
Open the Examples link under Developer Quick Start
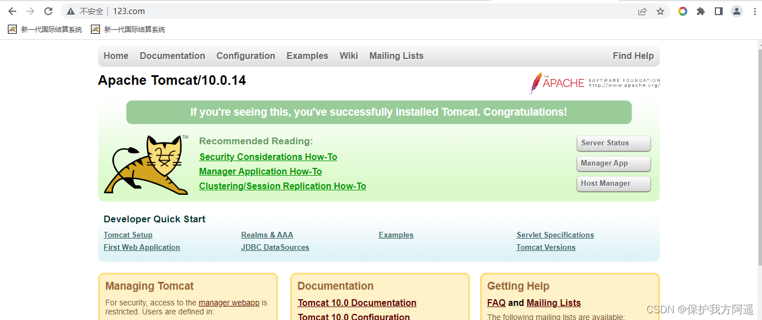coord(396,235)
